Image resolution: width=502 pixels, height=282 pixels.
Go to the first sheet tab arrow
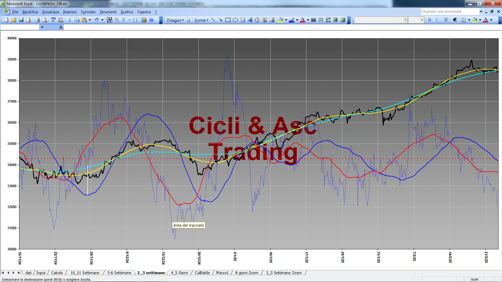coord(3,273)
